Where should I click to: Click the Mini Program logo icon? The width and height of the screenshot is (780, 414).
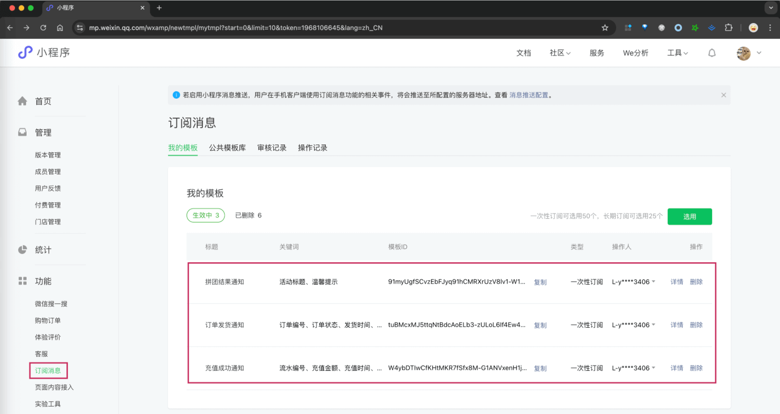(25, 52)
